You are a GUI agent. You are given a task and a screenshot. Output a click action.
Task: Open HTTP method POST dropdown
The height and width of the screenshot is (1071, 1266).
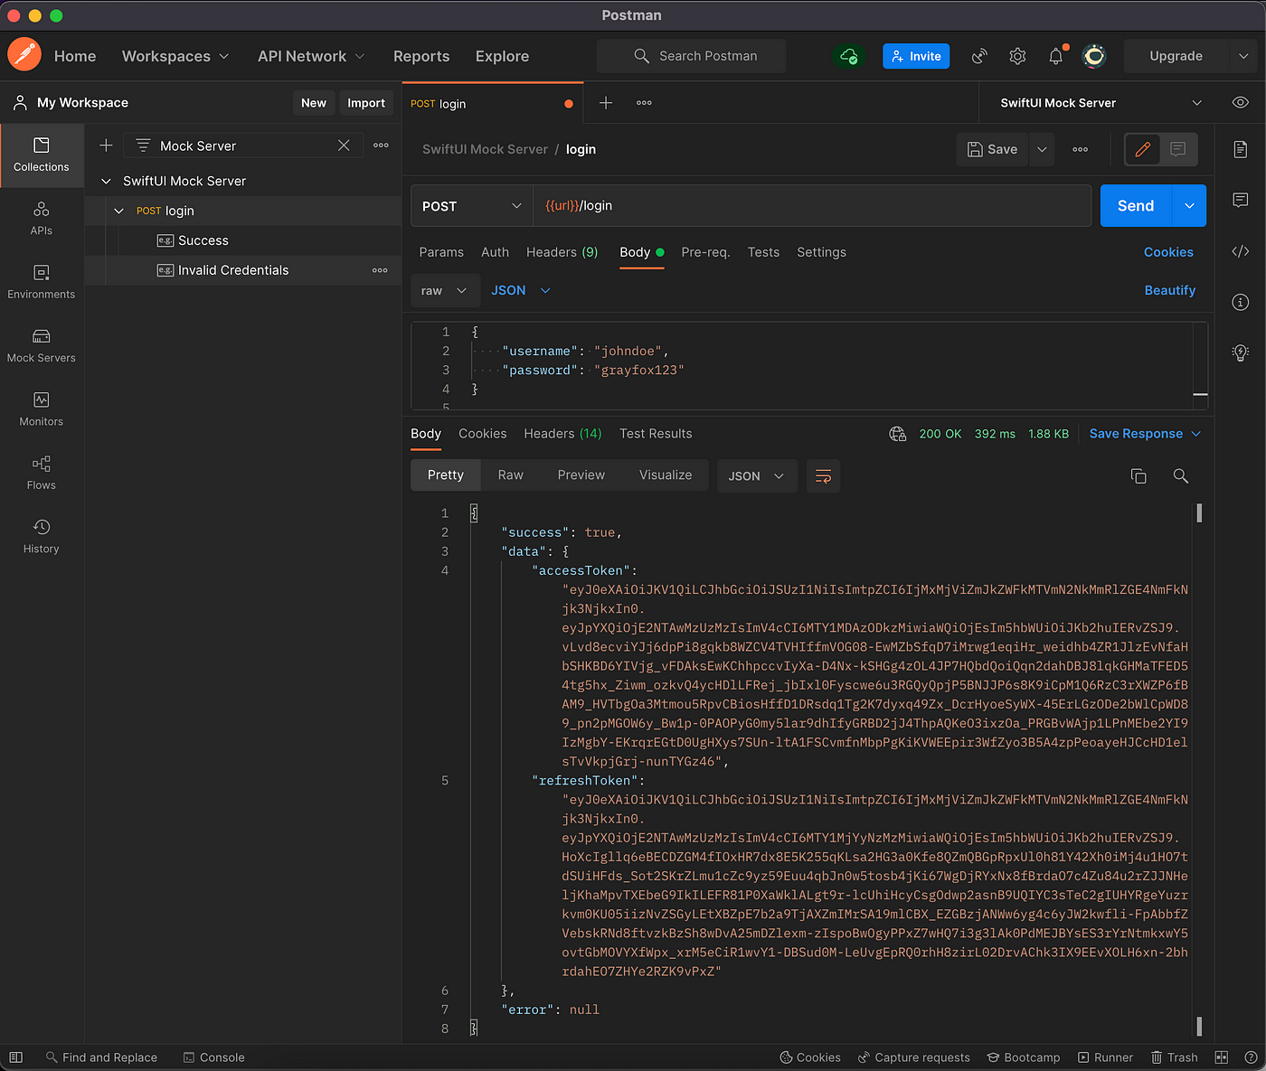tap(471, 206)
